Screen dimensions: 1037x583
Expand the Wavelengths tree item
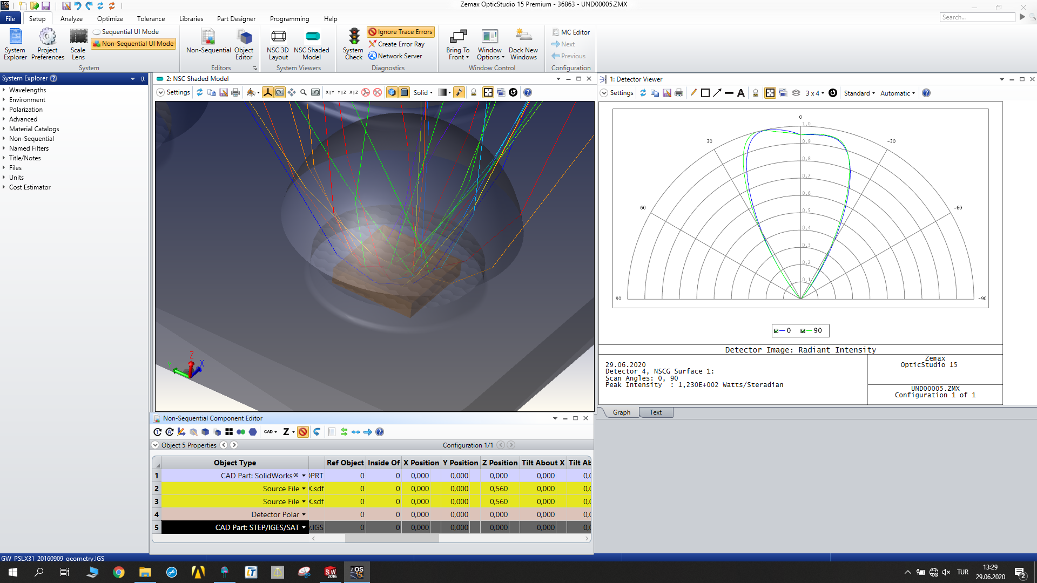(4, 90)
